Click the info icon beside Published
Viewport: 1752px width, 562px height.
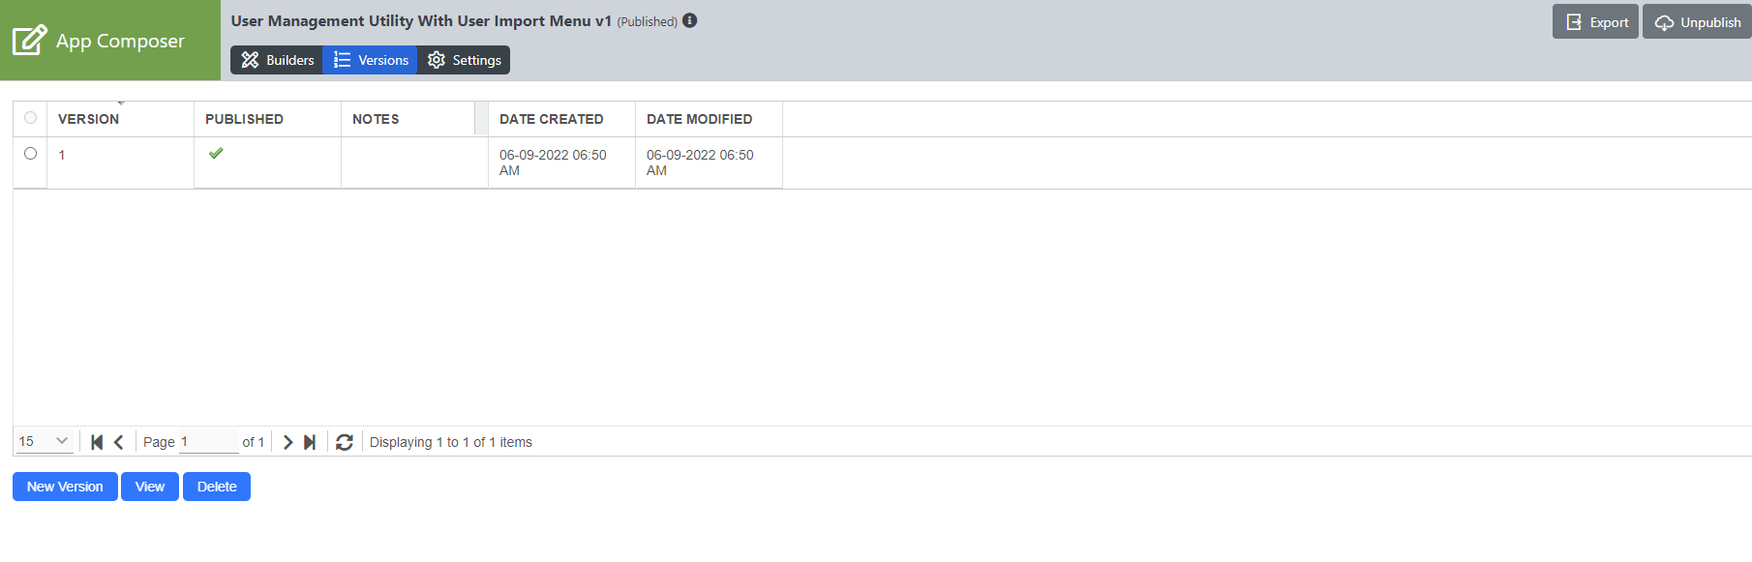pos(690,20)
